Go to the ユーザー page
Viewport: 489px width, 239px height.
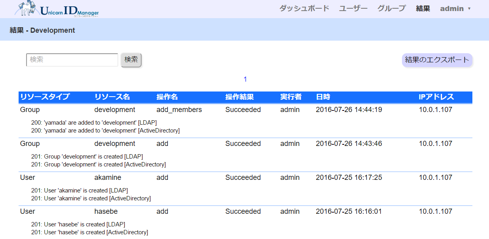click(x=353, y=8)
